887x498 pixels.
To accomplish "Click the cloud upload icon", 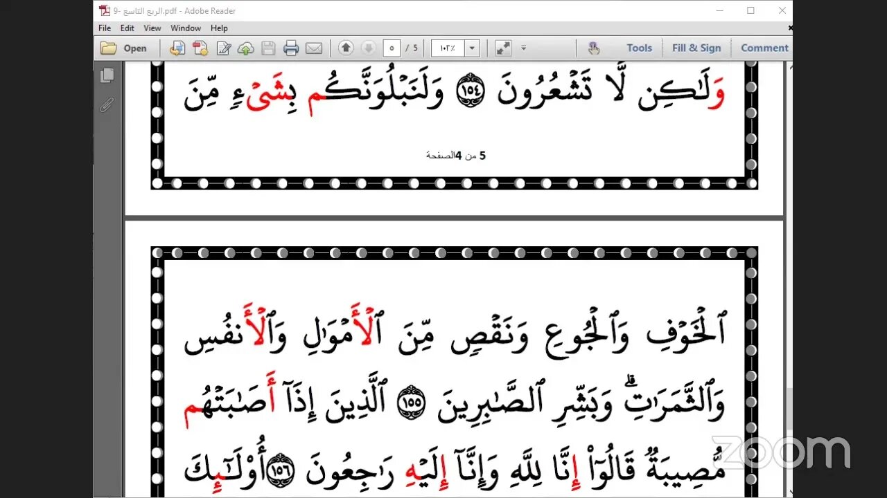I will pyautogui.click(x=245, y=48).
